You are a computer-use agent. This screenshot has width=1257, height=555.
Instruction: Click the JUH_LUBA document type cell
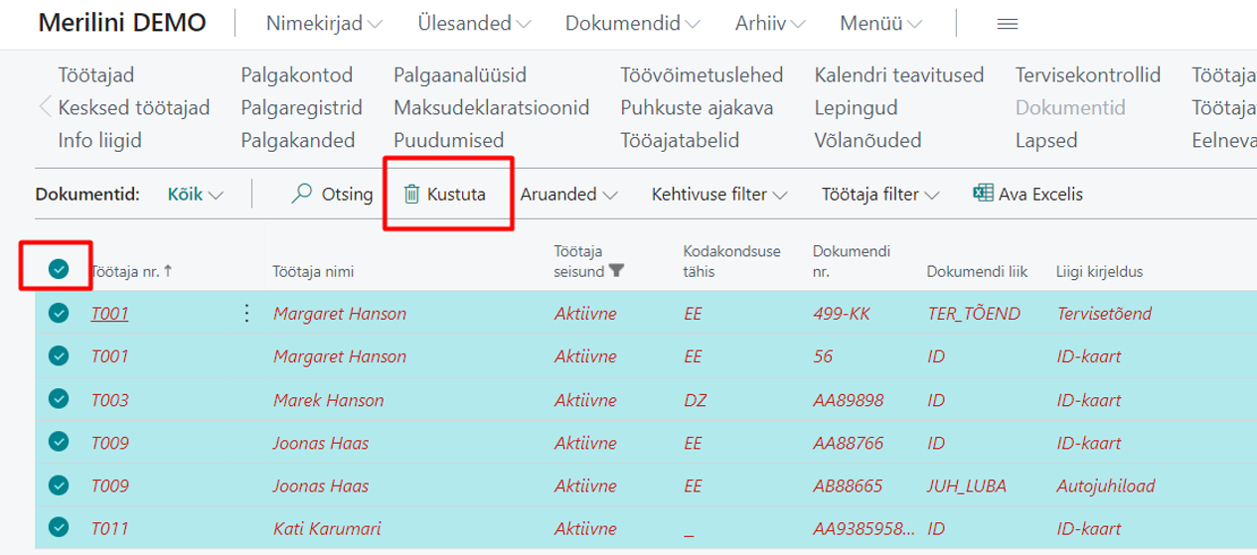point(966,486)
